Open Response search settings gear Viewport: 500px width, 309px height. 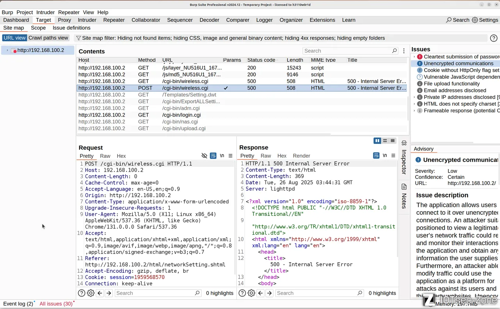pos(251,293)
